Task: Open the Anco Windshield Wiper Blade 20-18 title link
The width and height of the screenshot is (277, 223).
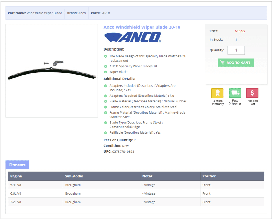Action: [x=142, y=27]
